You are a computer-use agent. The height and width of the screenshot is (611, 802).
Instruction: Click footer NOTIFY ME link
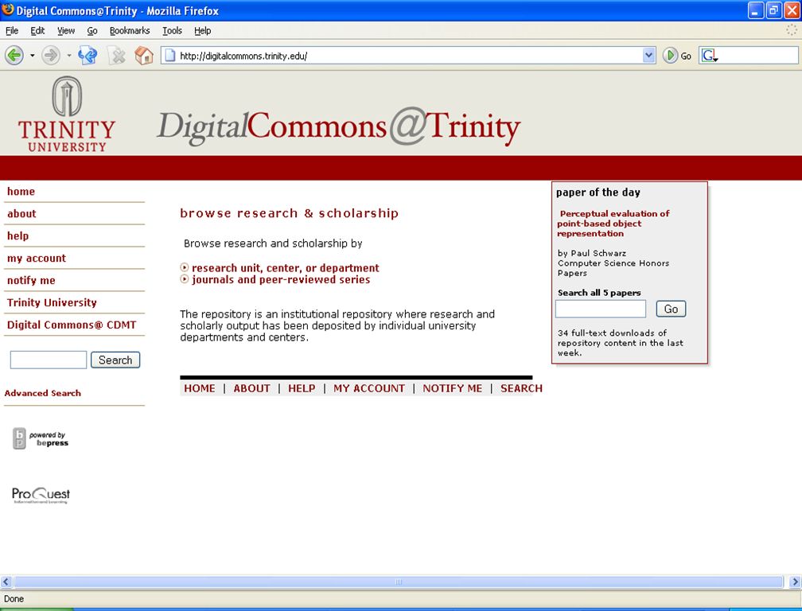(452, 388)
